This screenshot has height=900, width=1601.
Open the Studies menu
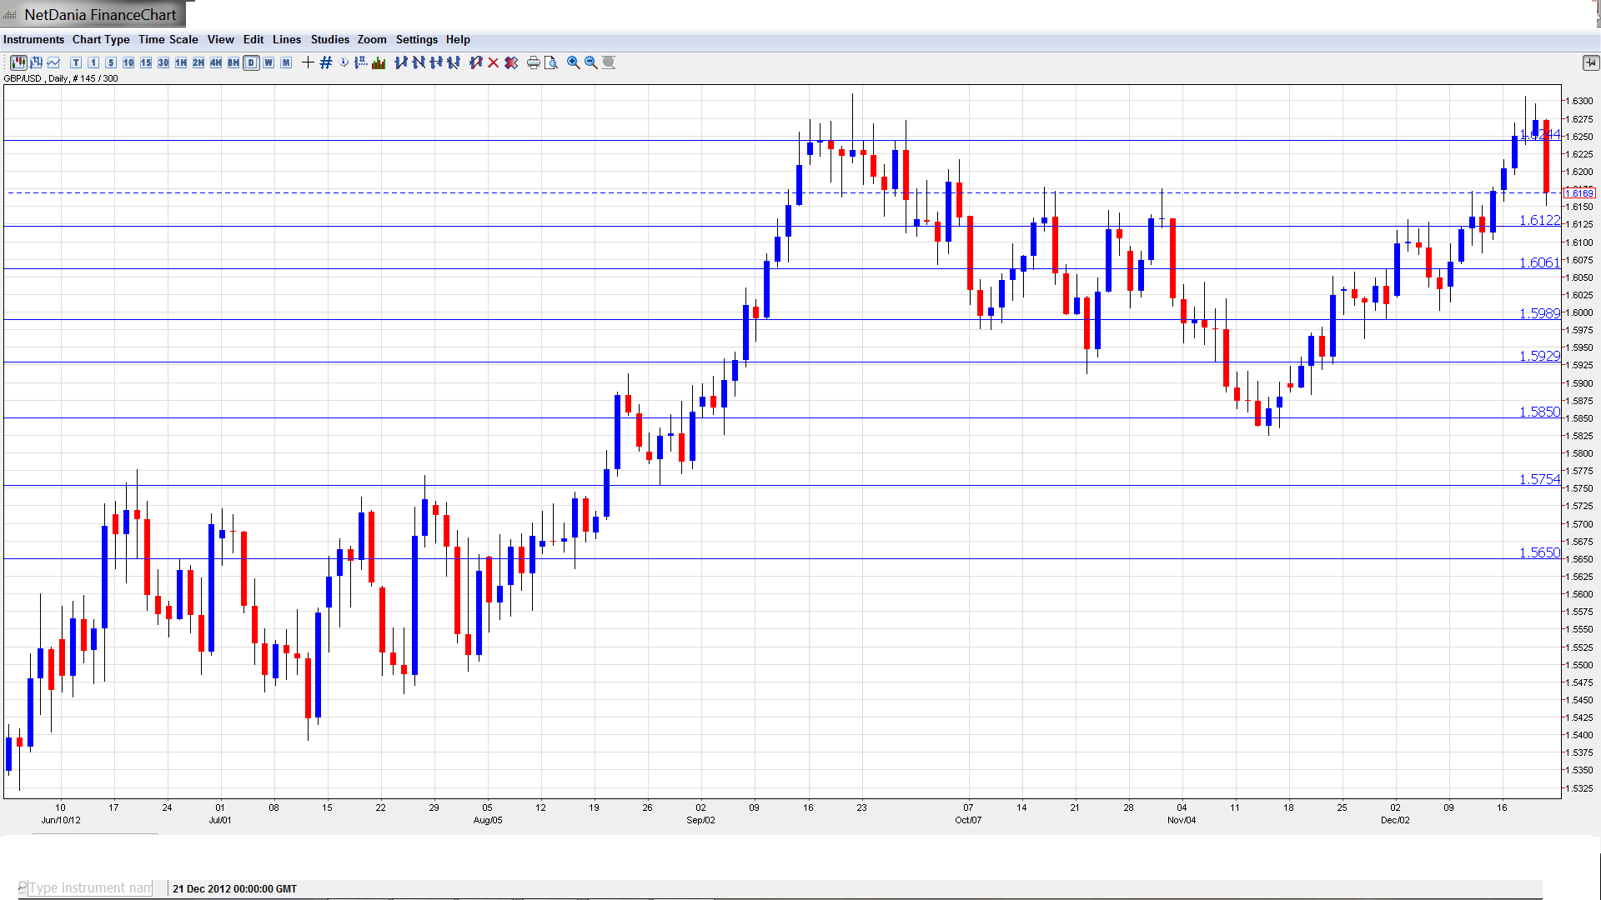coord(329,39)
